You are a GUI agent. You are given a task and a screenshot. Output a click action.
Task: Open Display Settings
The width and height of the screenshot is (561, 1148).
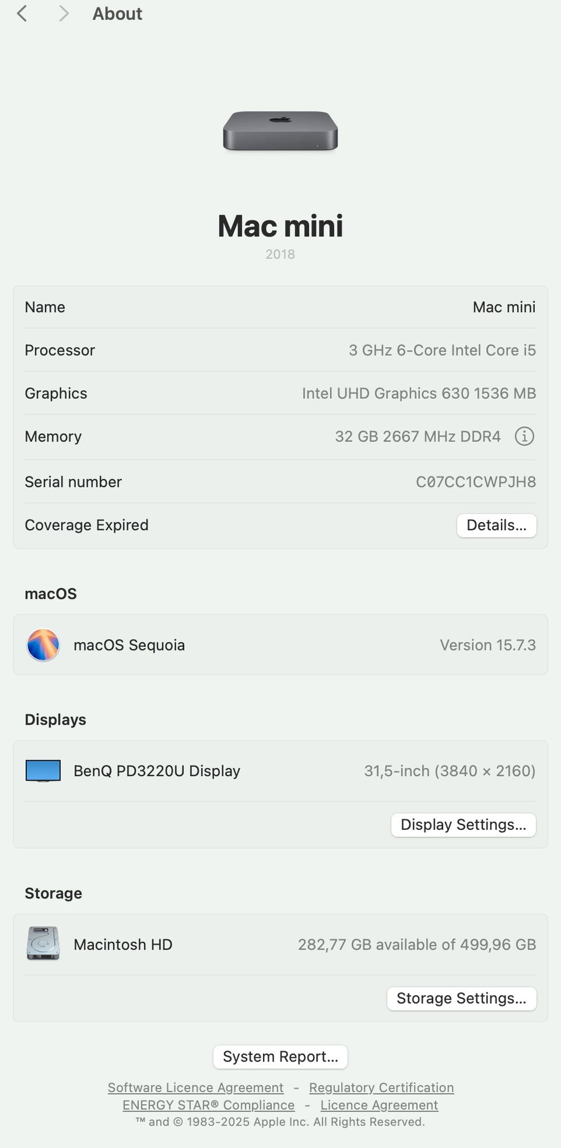463,825
